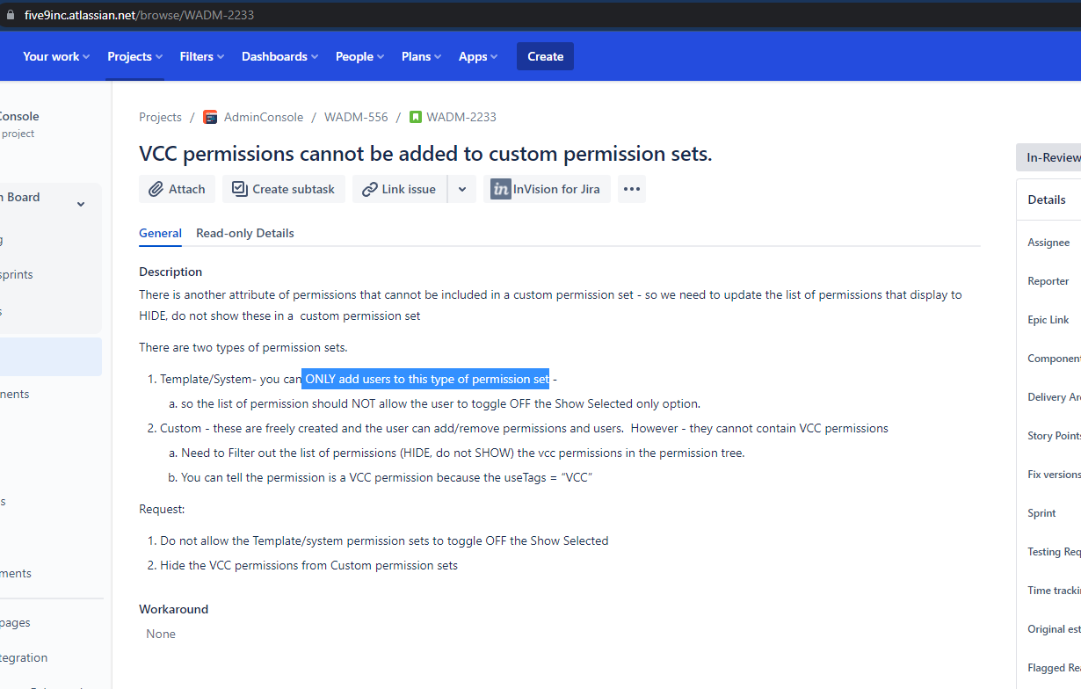
Task: Click the Link issue chain icon
Action: pyautogui.click(x=370, y=189)
